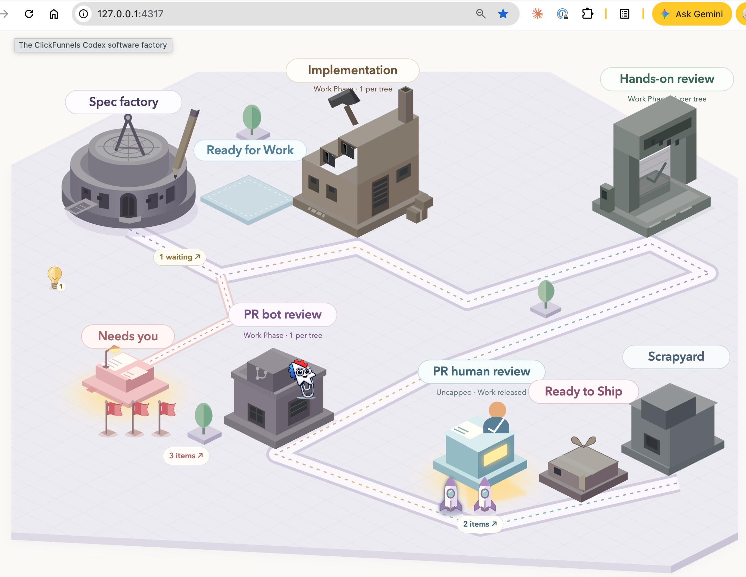Image resolution: width=746 pixels, height=577 pixels.
Task: Click the Ready for Work label
Action: tap(250, 150)
